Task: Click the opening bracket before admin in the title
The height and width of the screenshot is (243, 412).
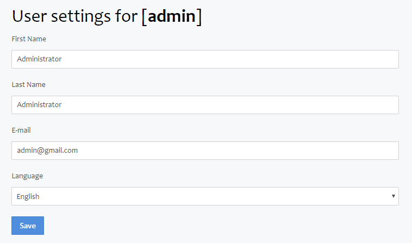Action: pyautogui.click(x=144, y=16)
